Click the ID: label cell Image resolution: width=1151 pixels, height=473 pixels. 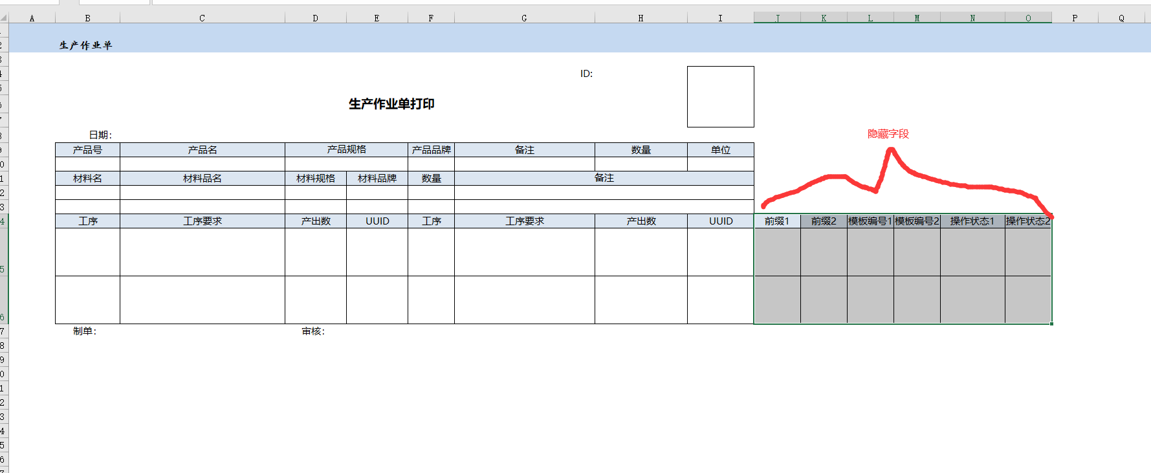[x=586, y=74]
